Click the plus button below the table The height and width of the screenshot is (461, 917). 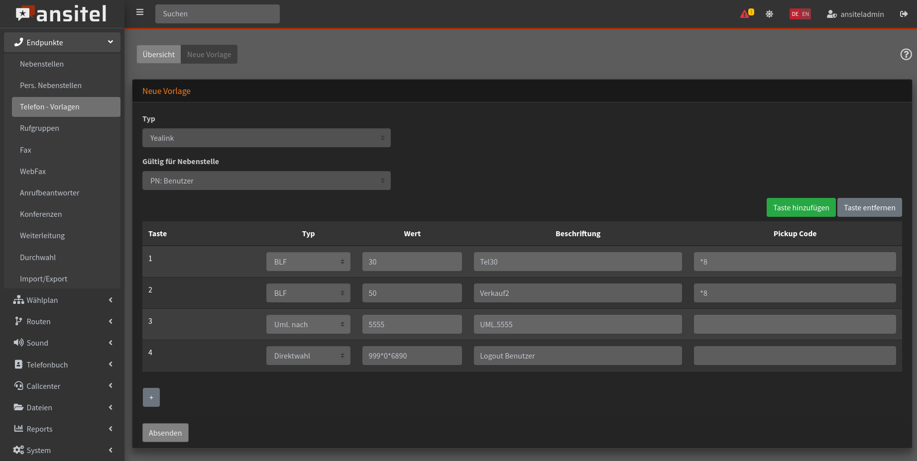click(151, 397)
